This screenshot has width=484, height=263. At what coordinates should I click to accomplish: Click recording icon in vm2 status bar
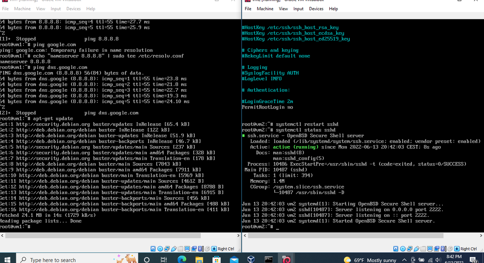(x=436, y=249)
